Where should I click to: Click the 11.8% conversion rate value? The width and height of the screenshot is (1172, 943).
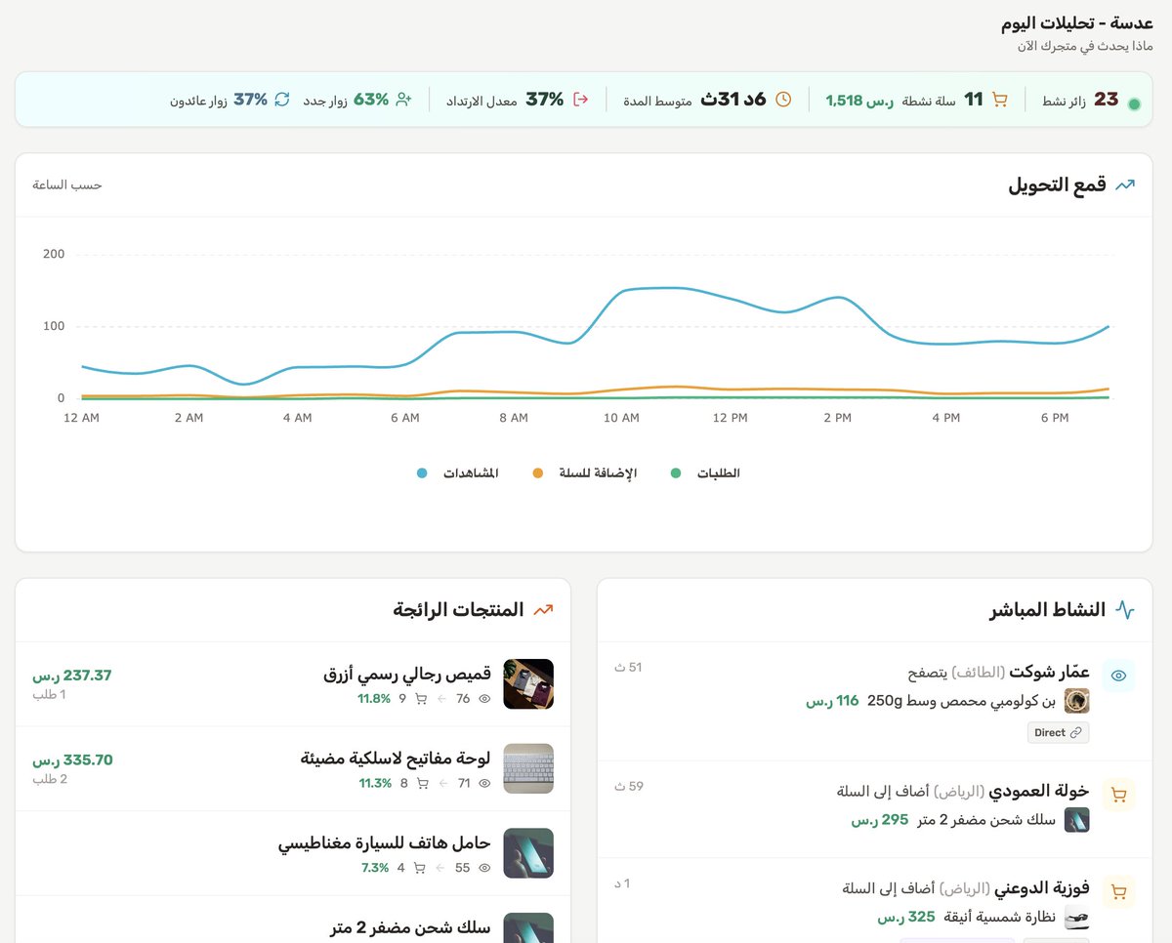coord(374,699)
